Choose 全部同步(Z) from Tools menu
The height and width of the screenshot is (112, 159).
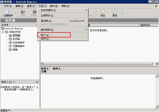pos(63,15)
